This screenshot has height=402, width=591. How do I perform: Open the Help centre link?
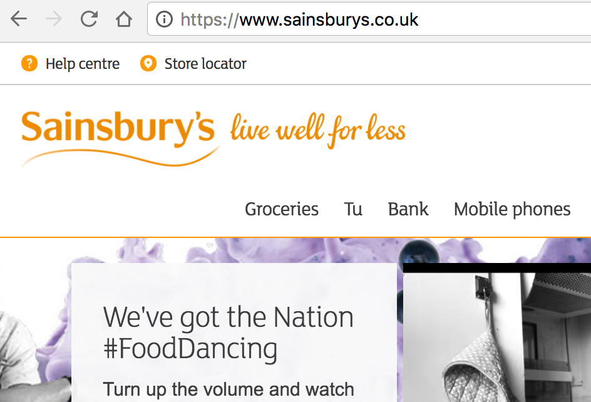pos(83,64)
